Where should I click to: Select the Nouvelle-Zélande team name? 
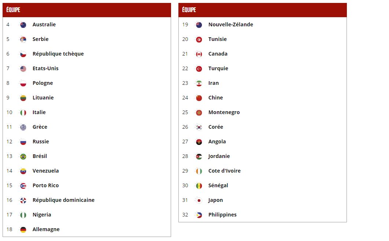click(230, 25)
